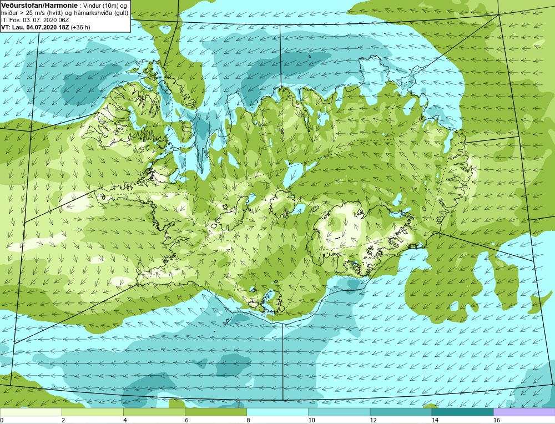Click the 10–12 m/s teal legend swatch

pyautogui.click(x=339, y=412)
